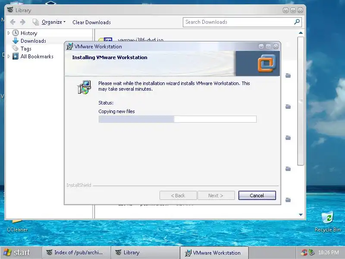This screenshot has height=259, width=345.
Task: Click the Tags label icon
Action: (15, 48)
